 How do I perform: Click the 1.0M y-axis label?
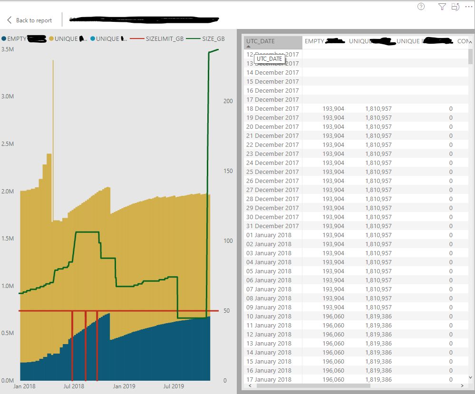(x=8, y=286)
